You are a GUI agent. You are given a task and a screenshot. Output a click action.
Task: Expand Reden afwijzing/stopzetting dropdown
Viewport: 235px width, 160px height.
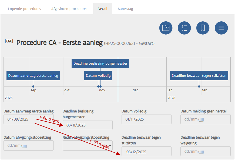click(88, 146)
